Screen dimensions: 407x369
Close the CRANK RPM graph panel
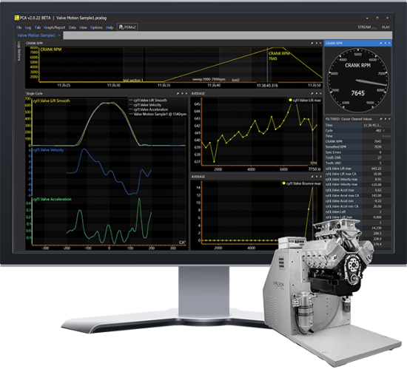[320, 43]
